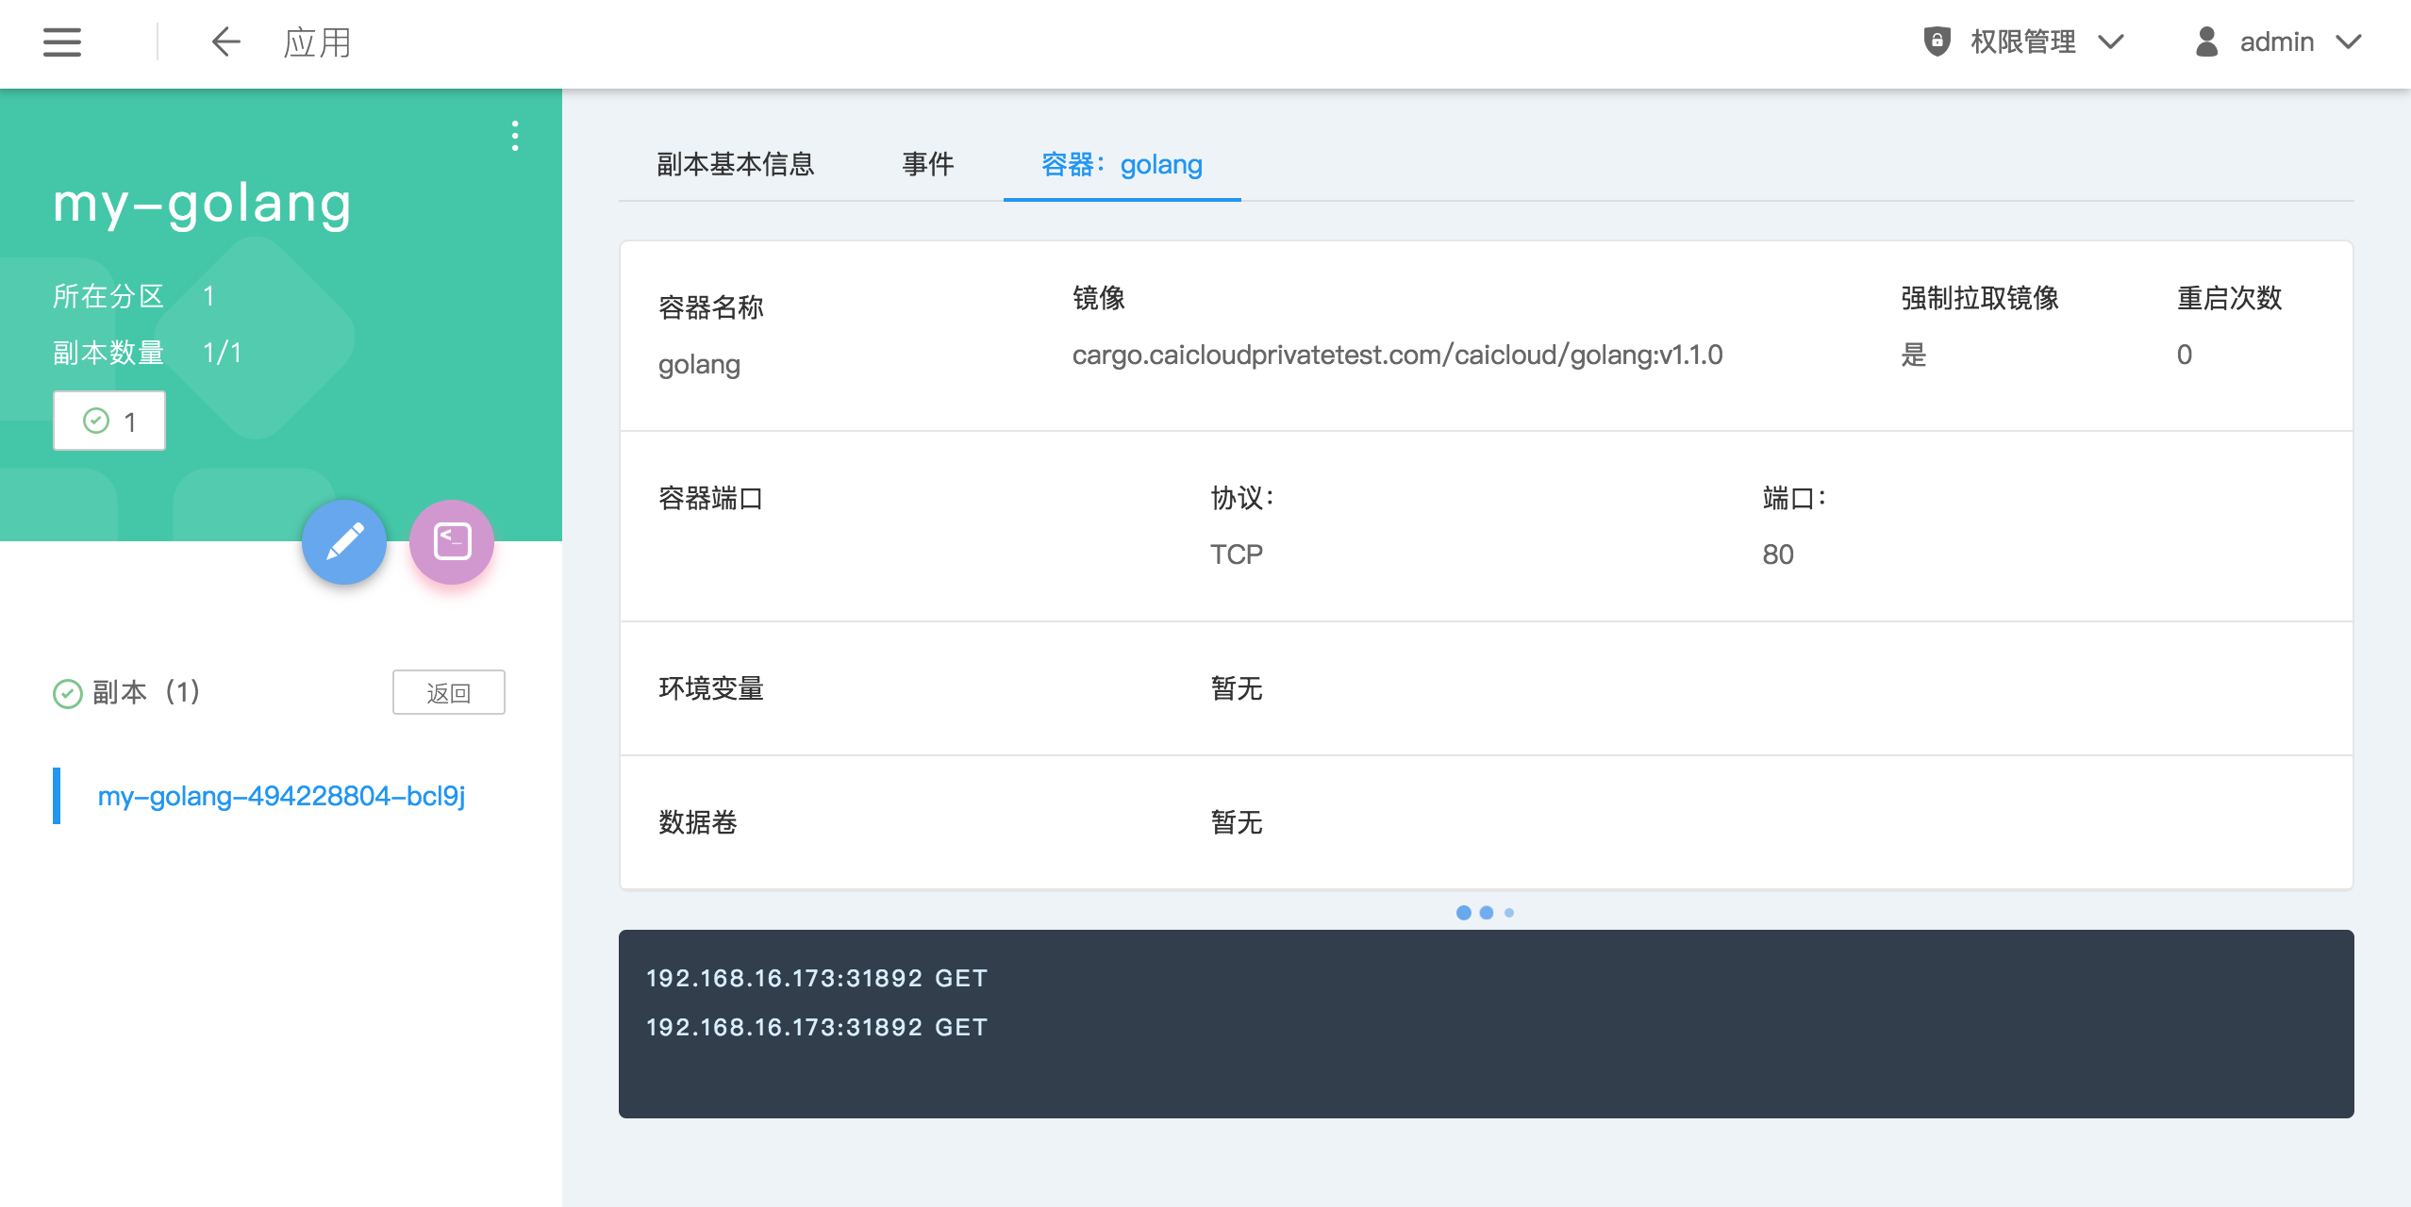Open the 权限管理 menu

pos(2022,41)
